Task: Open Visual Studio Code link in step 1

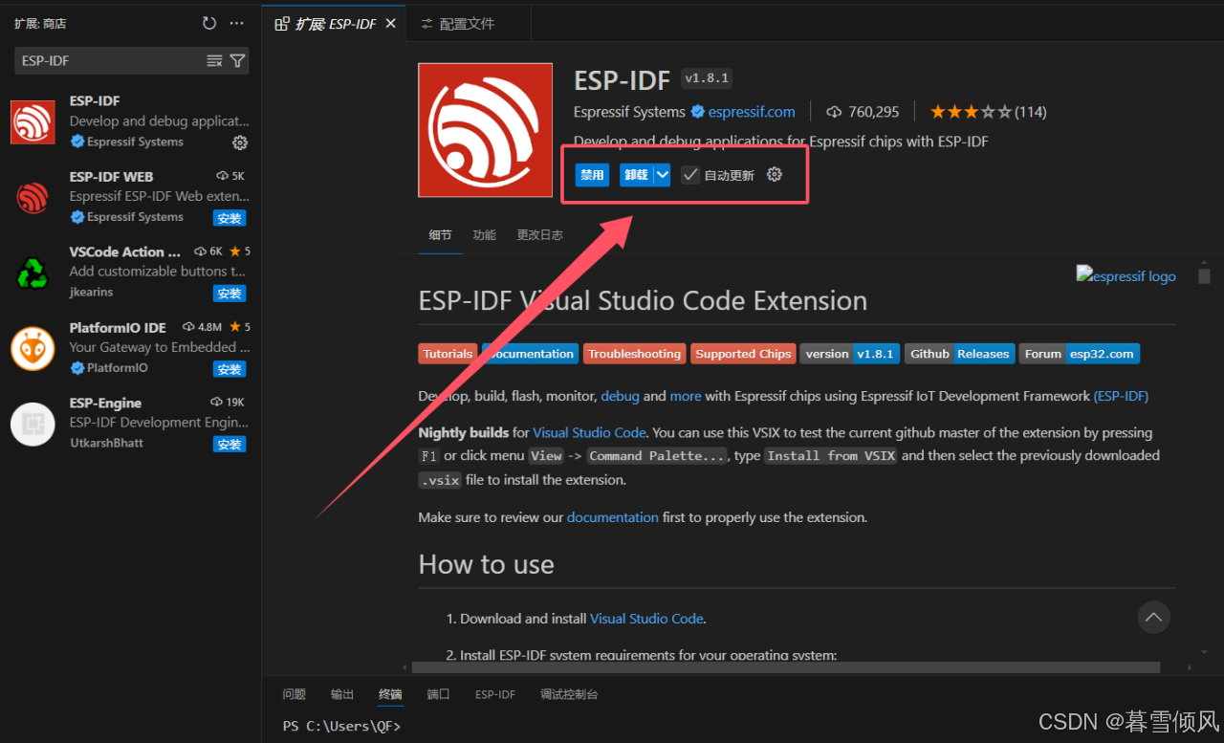Action: (x=646, y=619)
